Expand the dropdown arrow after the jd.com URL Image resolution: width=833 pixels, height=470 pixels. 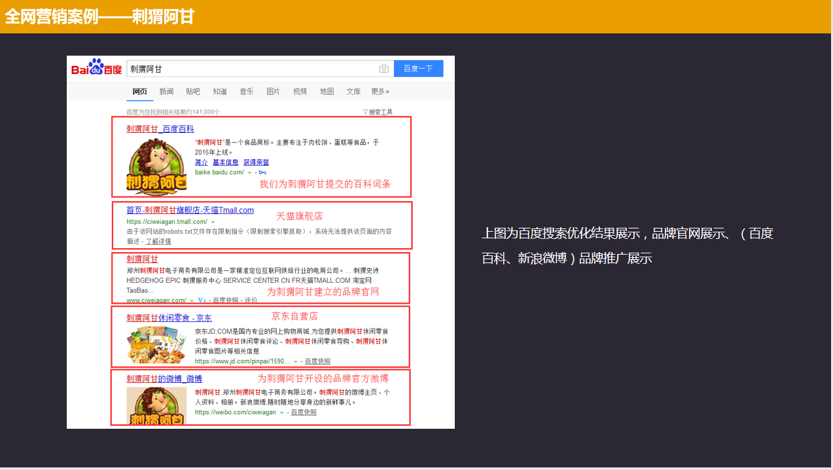[296, 361]
